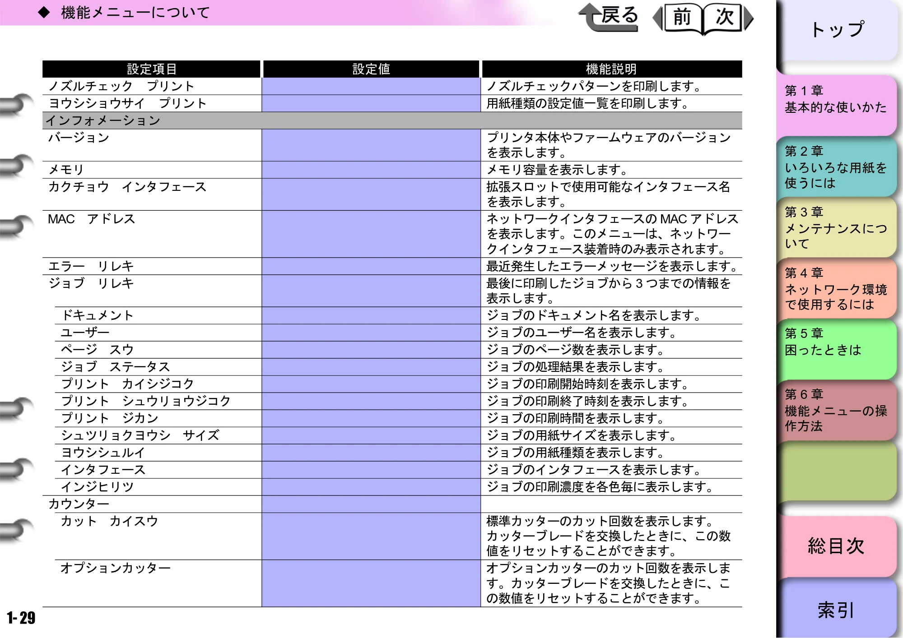The width and height of the screenshot is (903, 638).
Task: Click the 設定値 column header
Action: tap(371, 69)
